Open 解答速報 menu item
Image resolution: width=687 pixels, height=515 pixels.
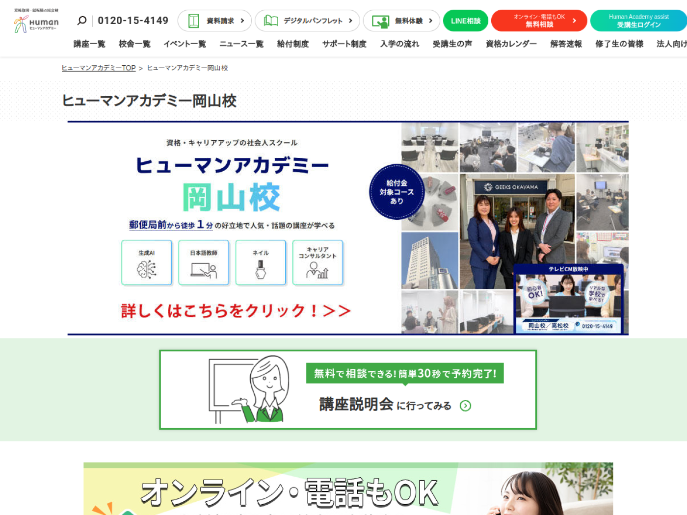pos(566,44)
